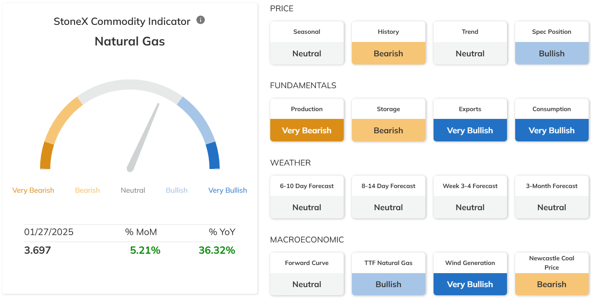Open the Seasonal price indicator card
This screenshot has width=591, height=298.
(x=307, y=43)
